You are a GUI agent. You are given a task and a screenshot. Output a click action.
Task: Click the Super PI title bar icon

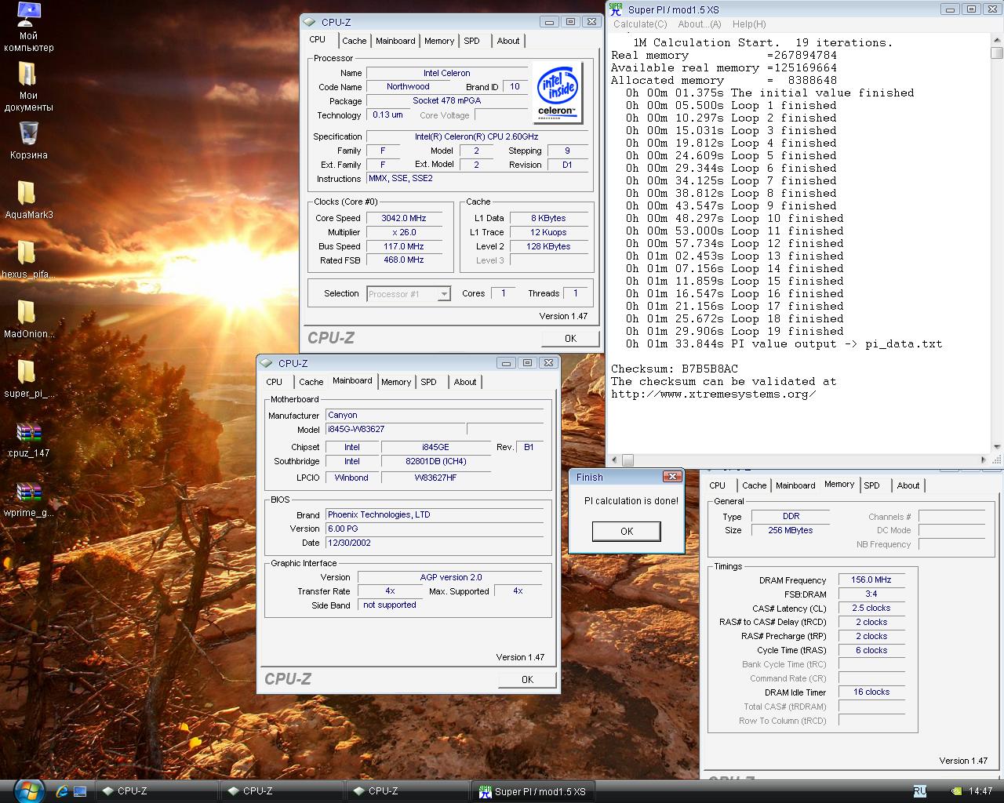[616, 9]
